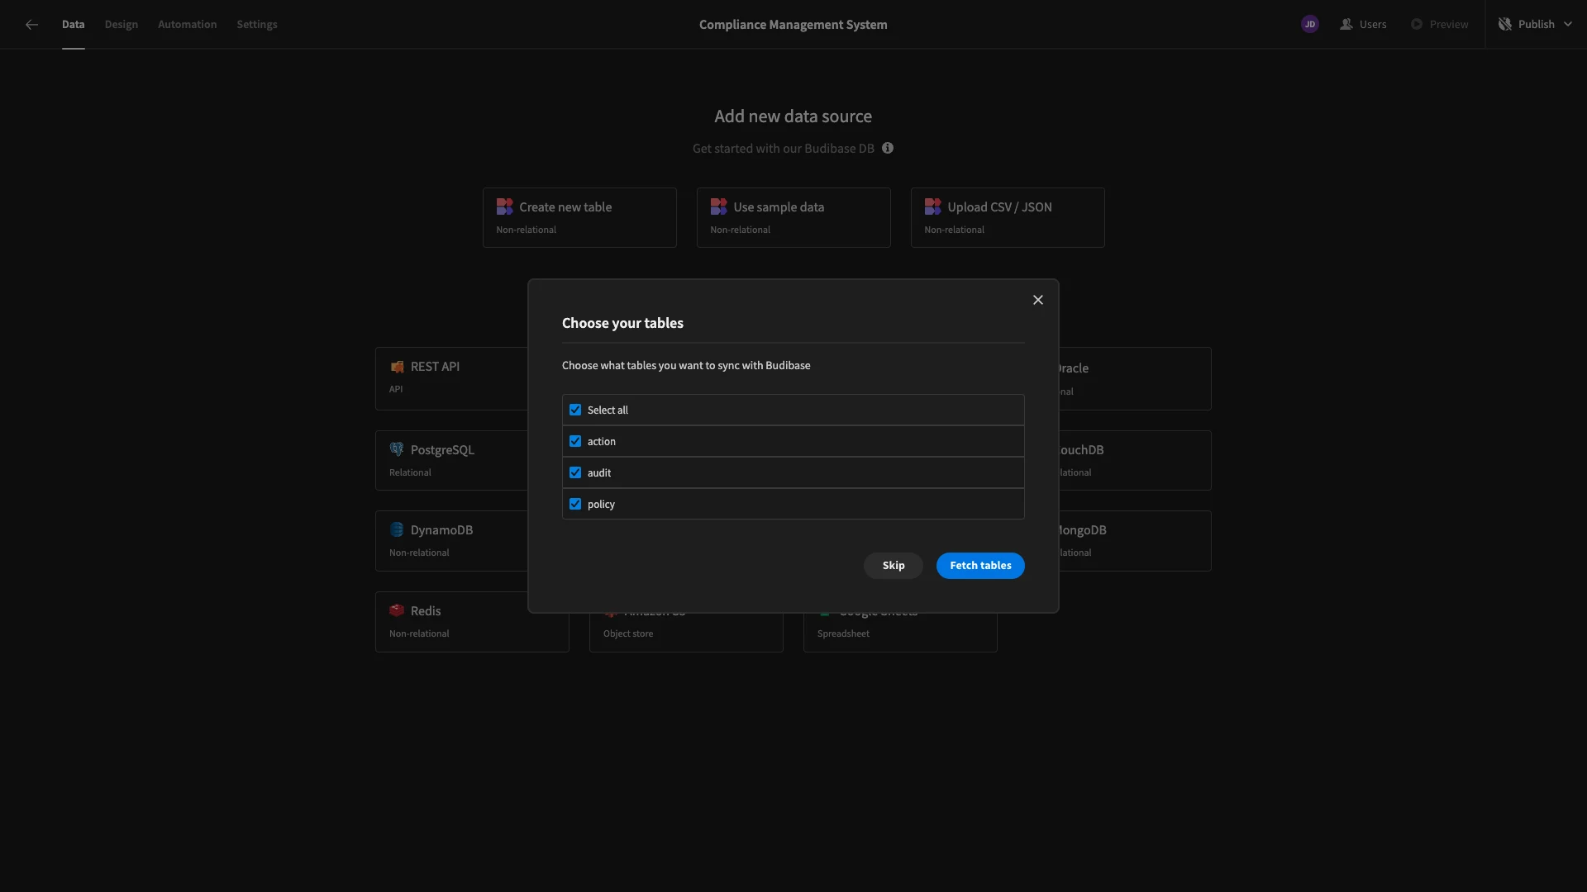This screenshot has height=892, width=1587.
Task: Open the Automation tab
Action: pos(187,24)
